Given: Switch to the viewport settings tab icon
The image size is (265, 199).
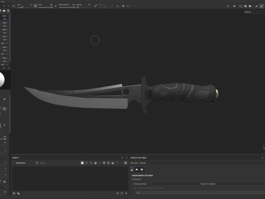Looking at the screenshot, I should (x=142, y=170).
